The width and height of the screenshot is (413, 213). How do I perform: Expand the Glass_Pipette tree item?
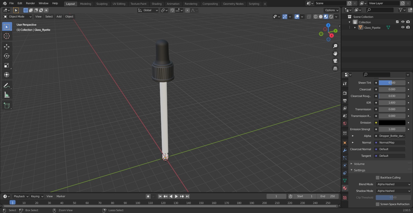(x=355, y=27)
